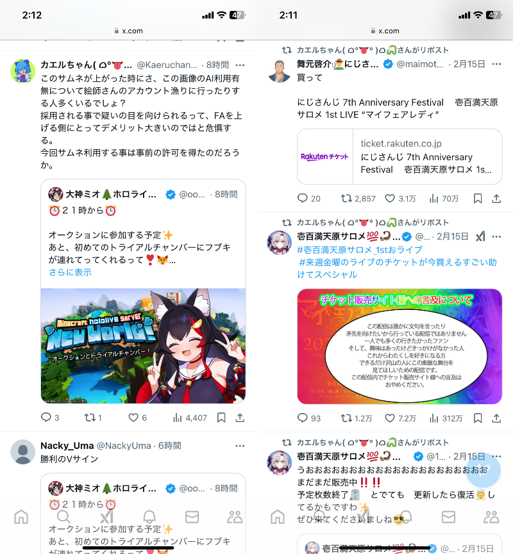Viewport: 513px width, 554px height.
Task: Open the Rakuten ticket link card
Action: pyautogui.click(x=399, y=156)
